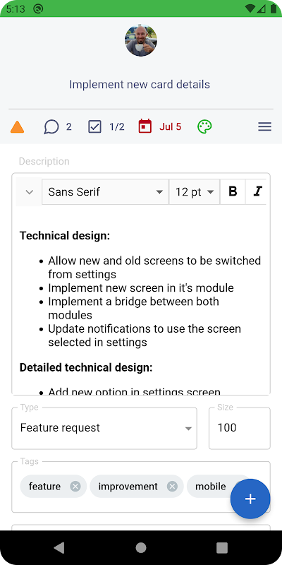Remove the feature tag chip

75,487
